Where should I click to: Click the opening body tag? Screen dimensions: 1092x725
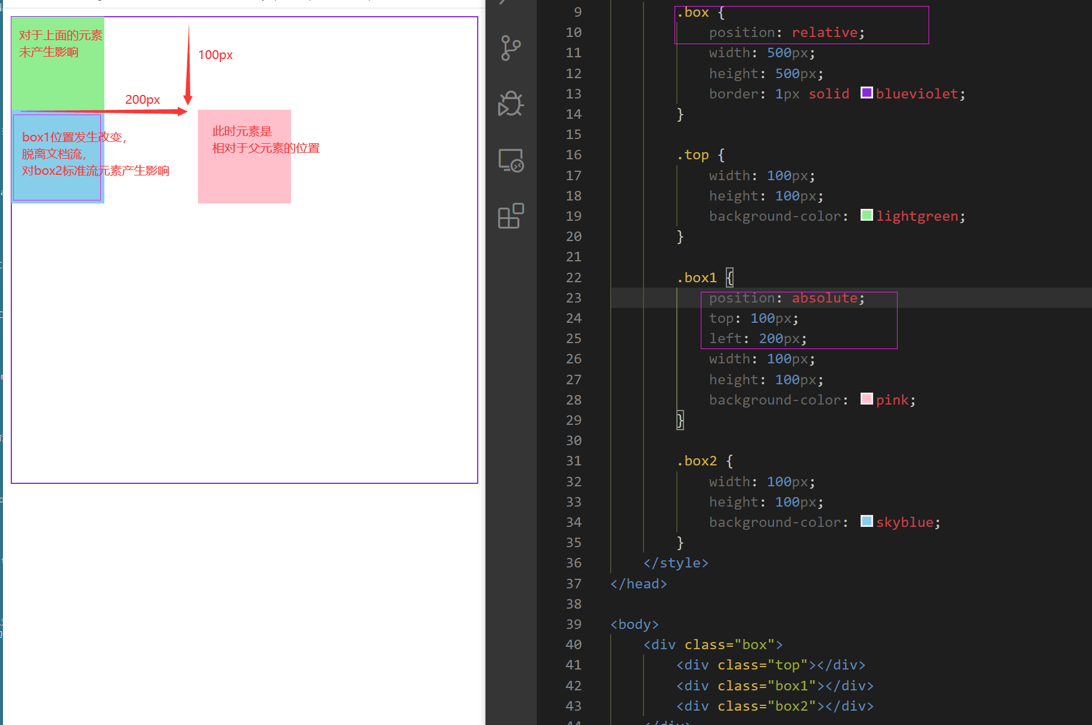tap(635, 624)
